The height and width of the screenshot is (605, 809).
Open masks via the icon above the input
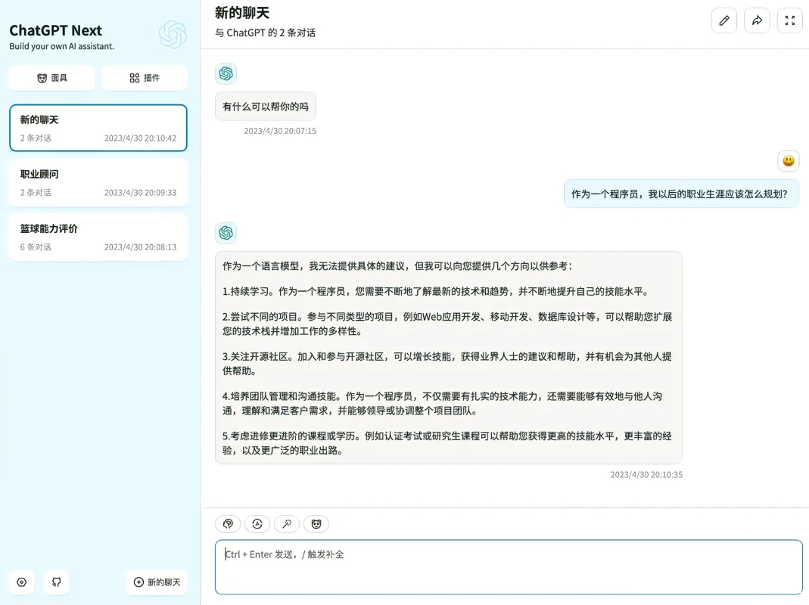point(316,524)
